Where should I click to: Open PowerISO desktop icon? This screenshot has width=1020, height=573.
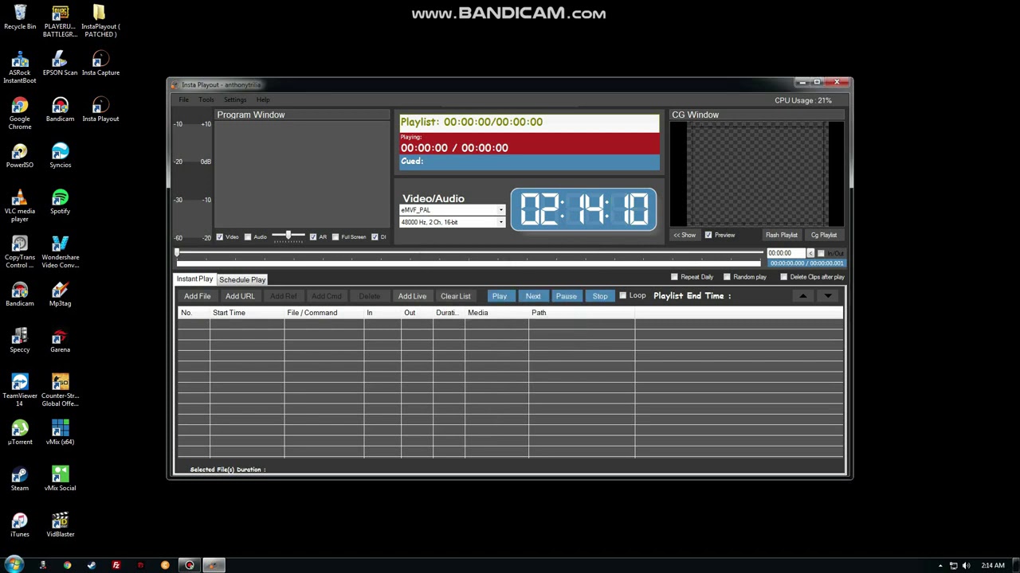(x=20, y=156)
